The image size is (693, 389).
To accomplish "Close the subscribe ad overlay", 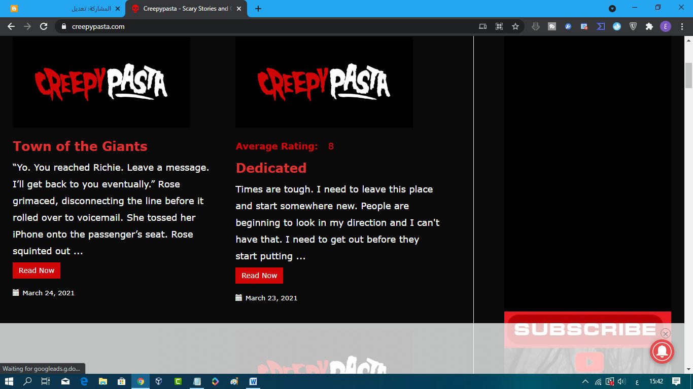I will 666,333.
